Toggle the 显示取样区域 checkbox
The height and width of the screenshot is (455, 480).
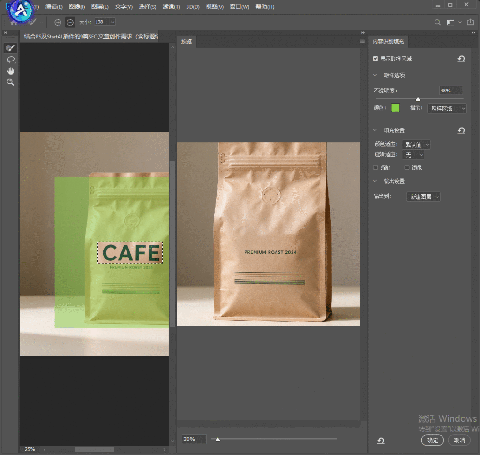[x=375, y=59]
